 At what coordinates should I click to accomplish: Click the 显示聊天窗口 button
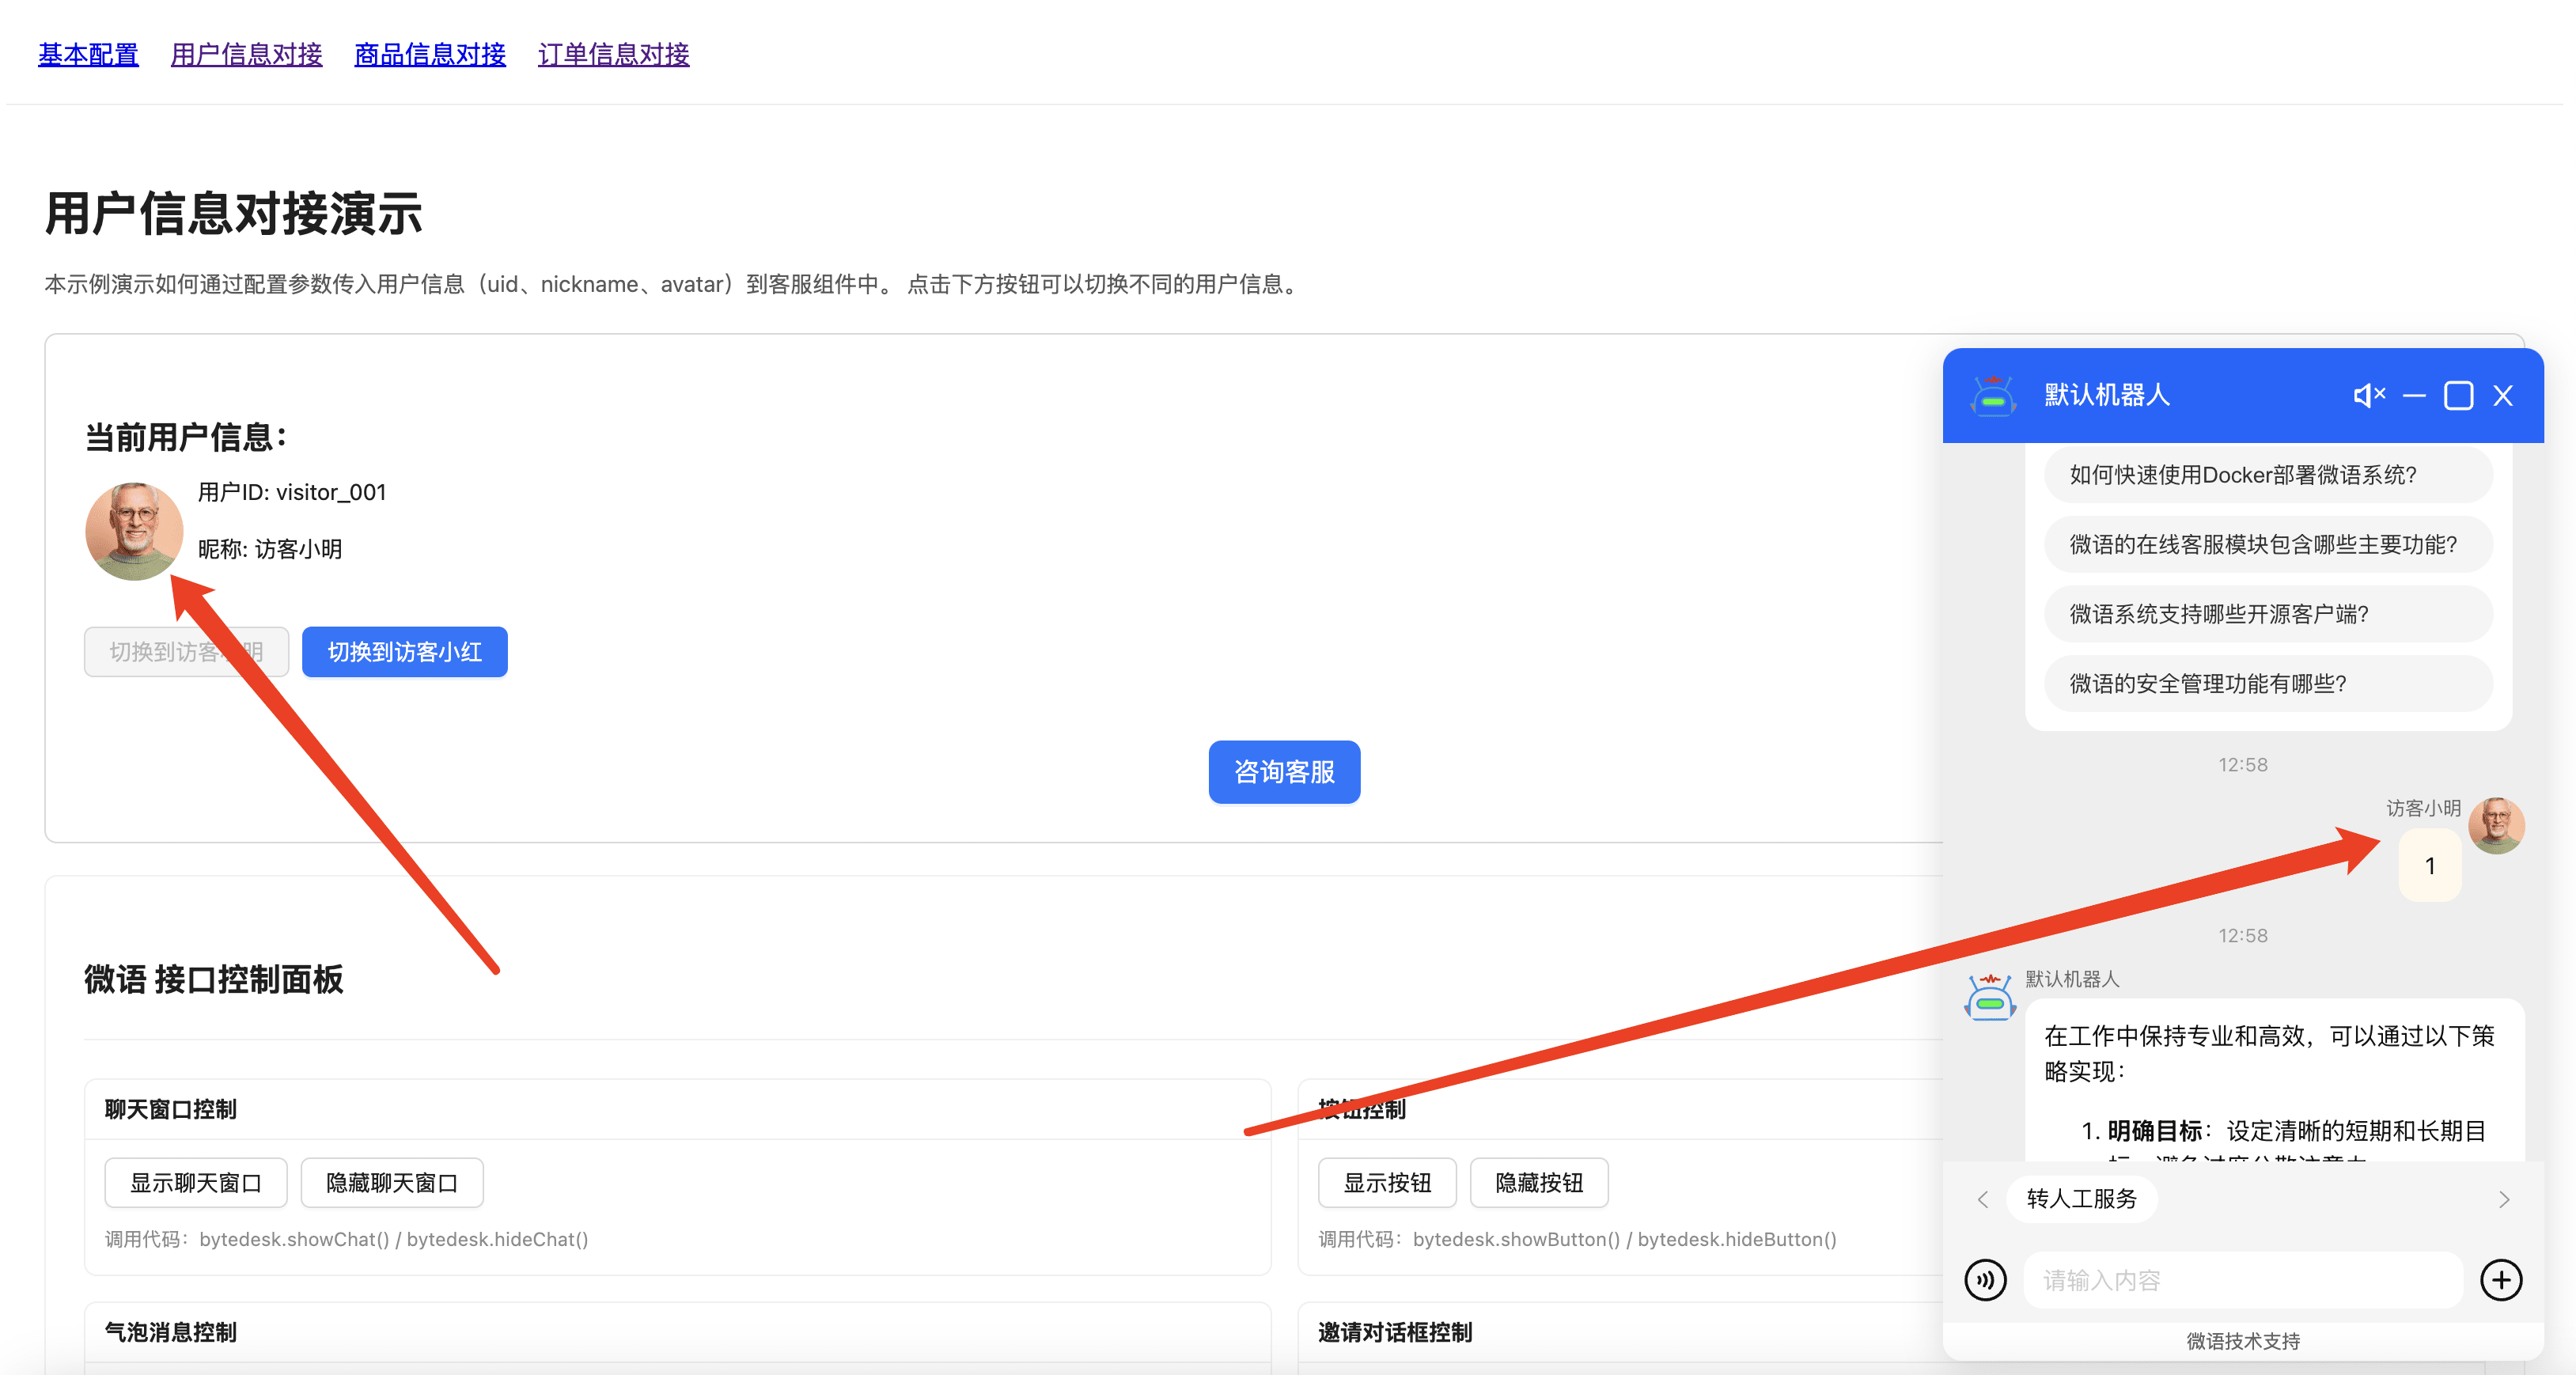point(195,1182)
